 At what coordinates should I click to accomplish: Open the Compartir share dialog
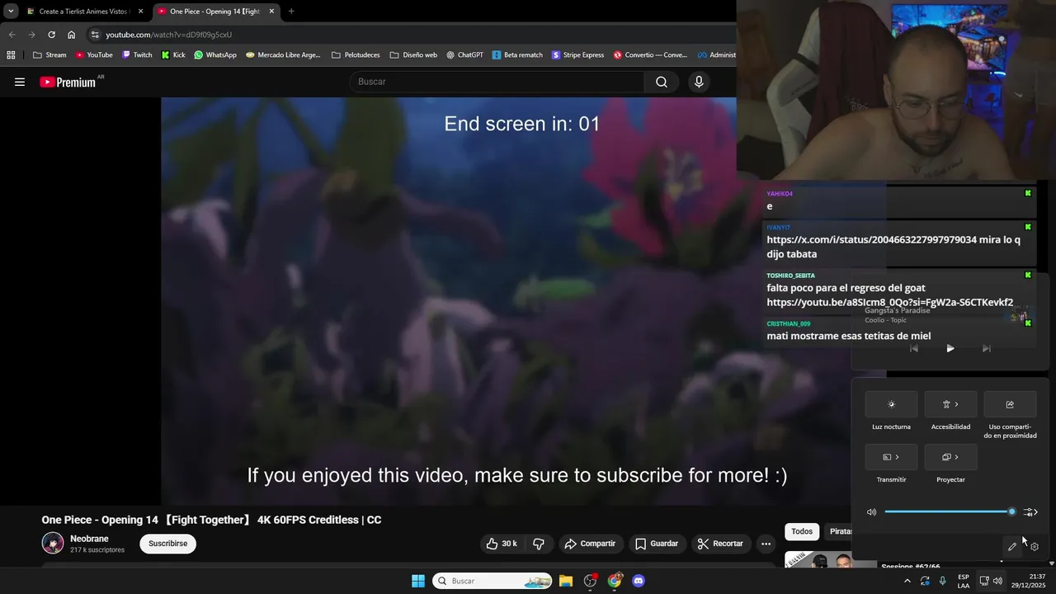(590, 544)
